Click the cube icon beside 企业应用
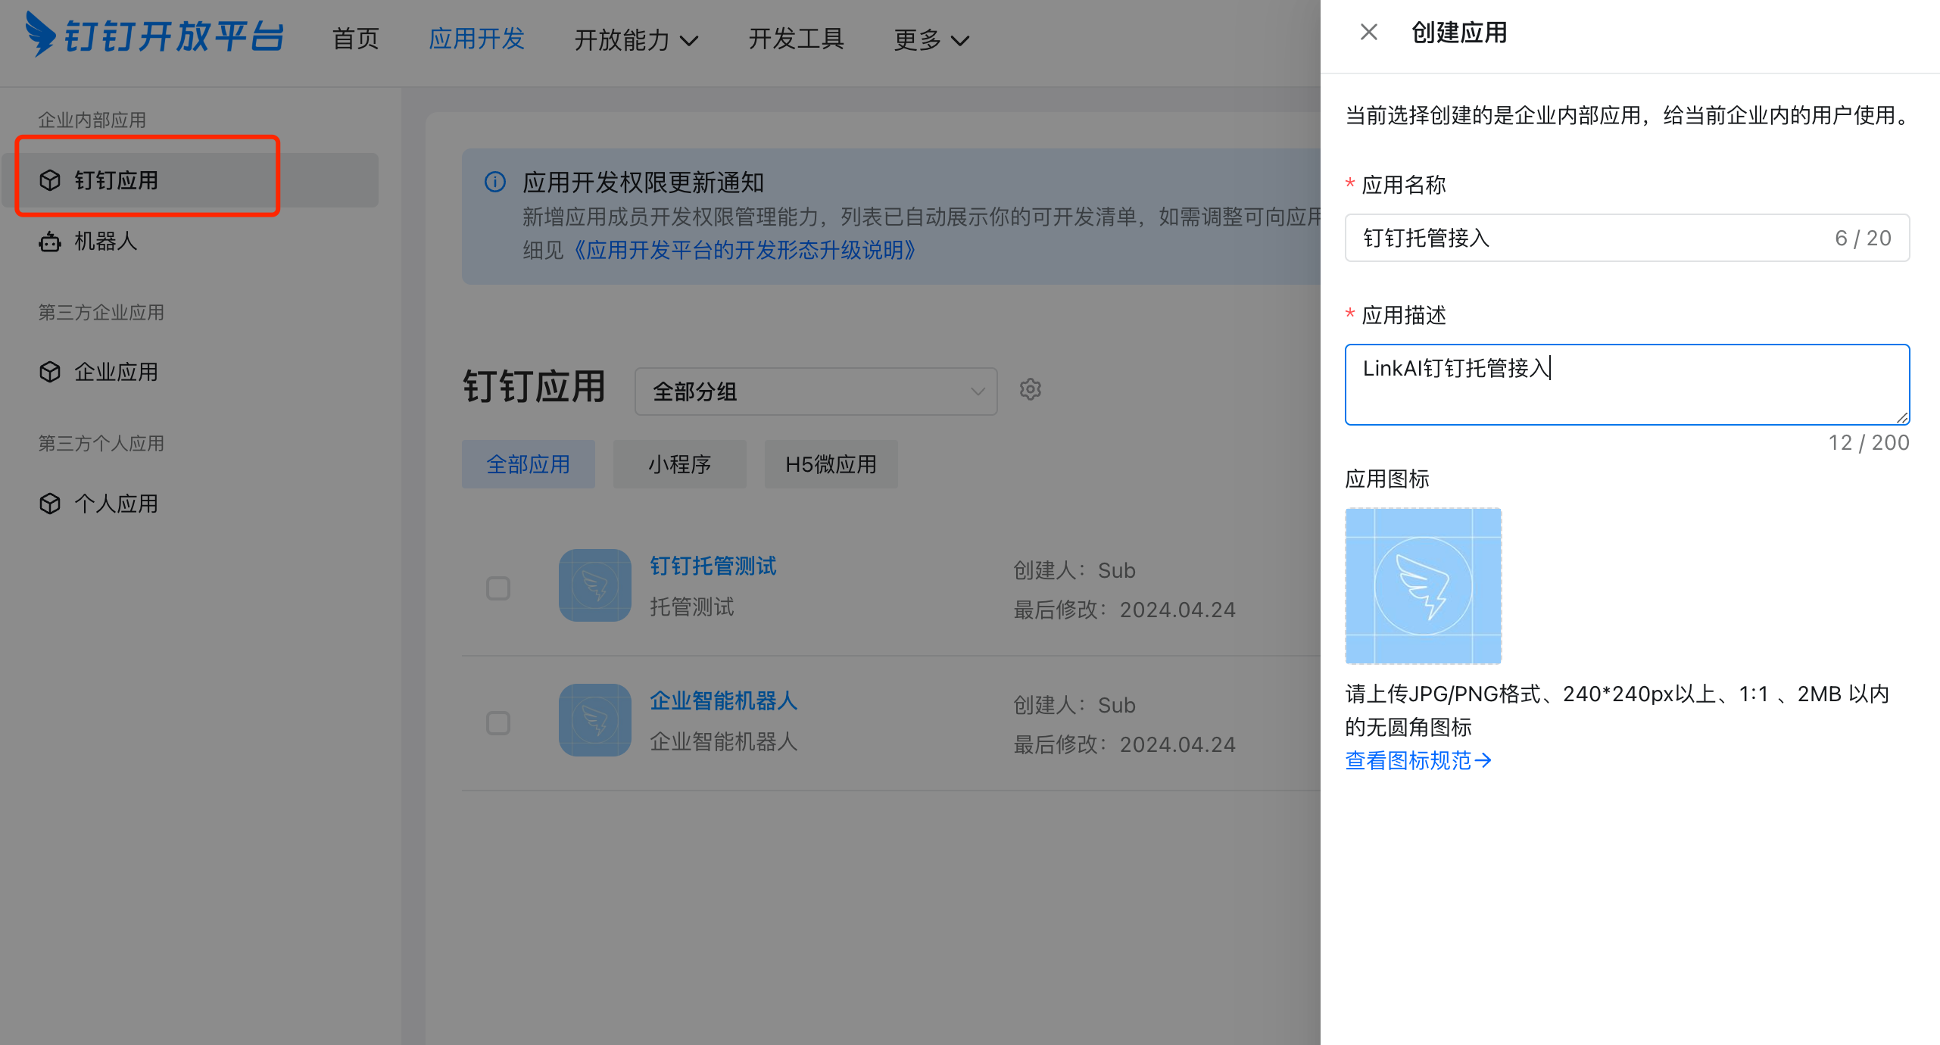1940x1045 pixels. point(50,372)
